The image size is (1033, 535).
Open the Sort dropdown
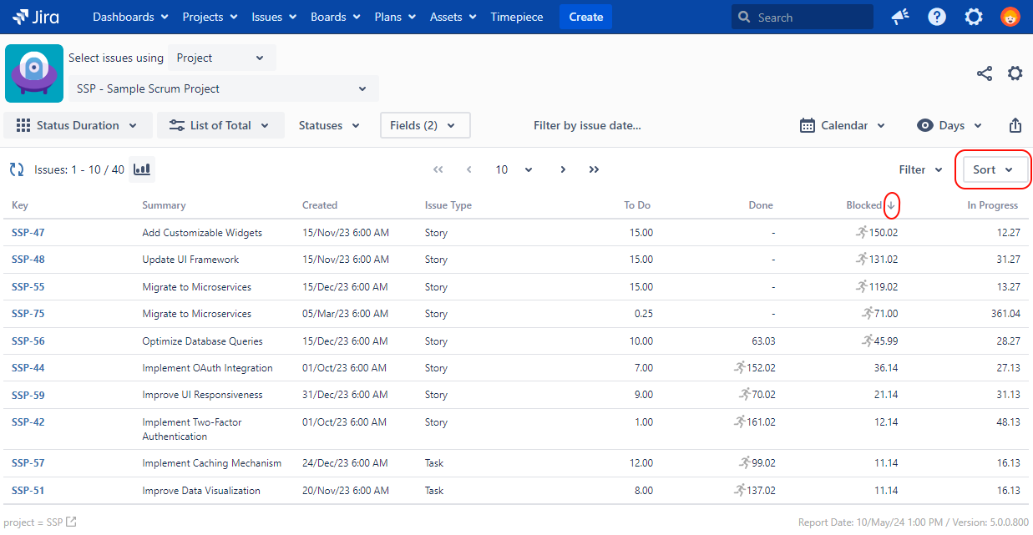tap(993, 169)
